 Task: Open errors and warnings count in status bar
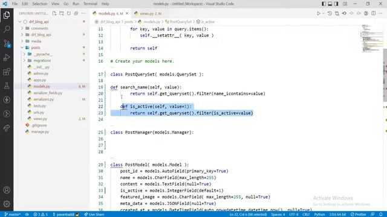(41, 215)
